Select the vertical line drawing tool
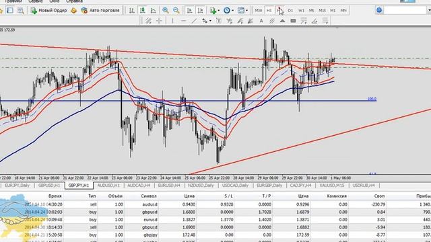431x242 pixels. (x=172, y=21)
